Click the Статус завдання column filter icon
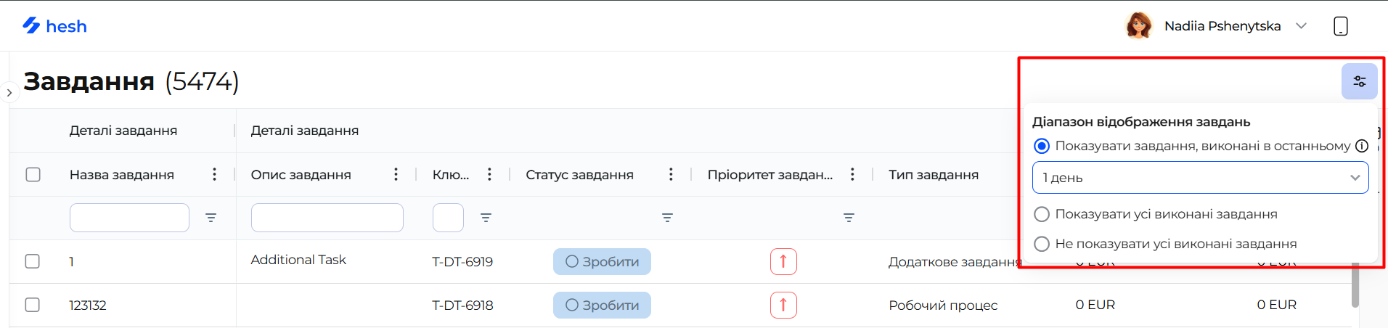1388x328 pixels. pos(667,218)
